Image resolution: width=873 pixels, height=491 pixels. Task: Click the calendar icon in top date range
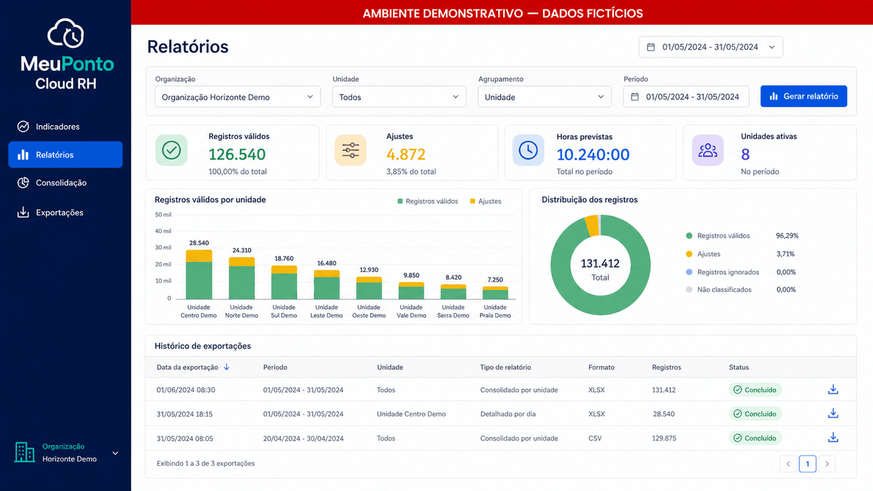(651, 47)
